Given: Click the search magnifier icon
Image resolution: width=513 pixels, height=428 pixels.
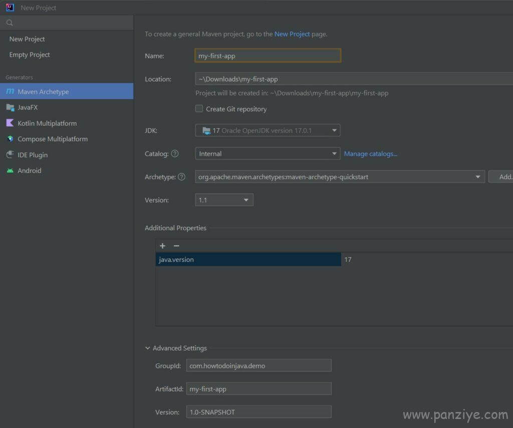Looking at the screenshot, I should [10, 23].
